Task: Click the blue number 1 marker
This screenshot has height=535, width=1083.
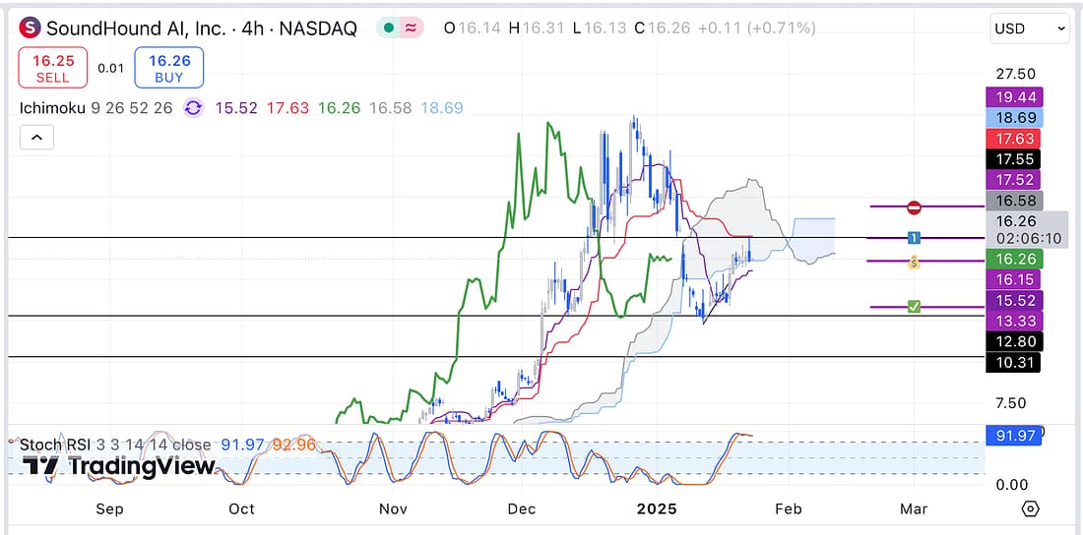Action: [914, 238]
